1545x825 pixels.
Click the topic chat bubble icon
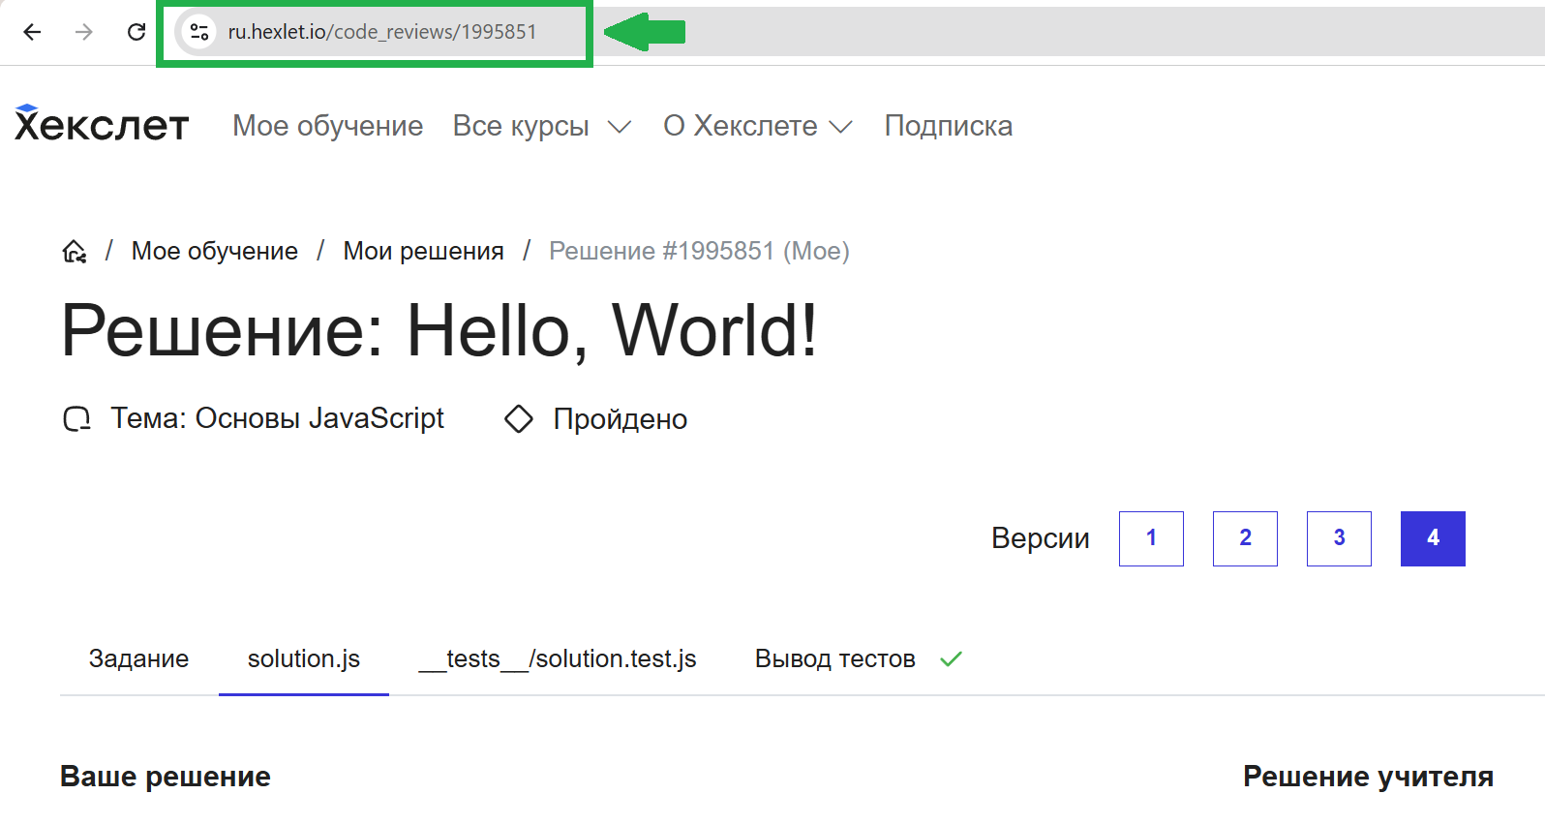tap(76, 419)
